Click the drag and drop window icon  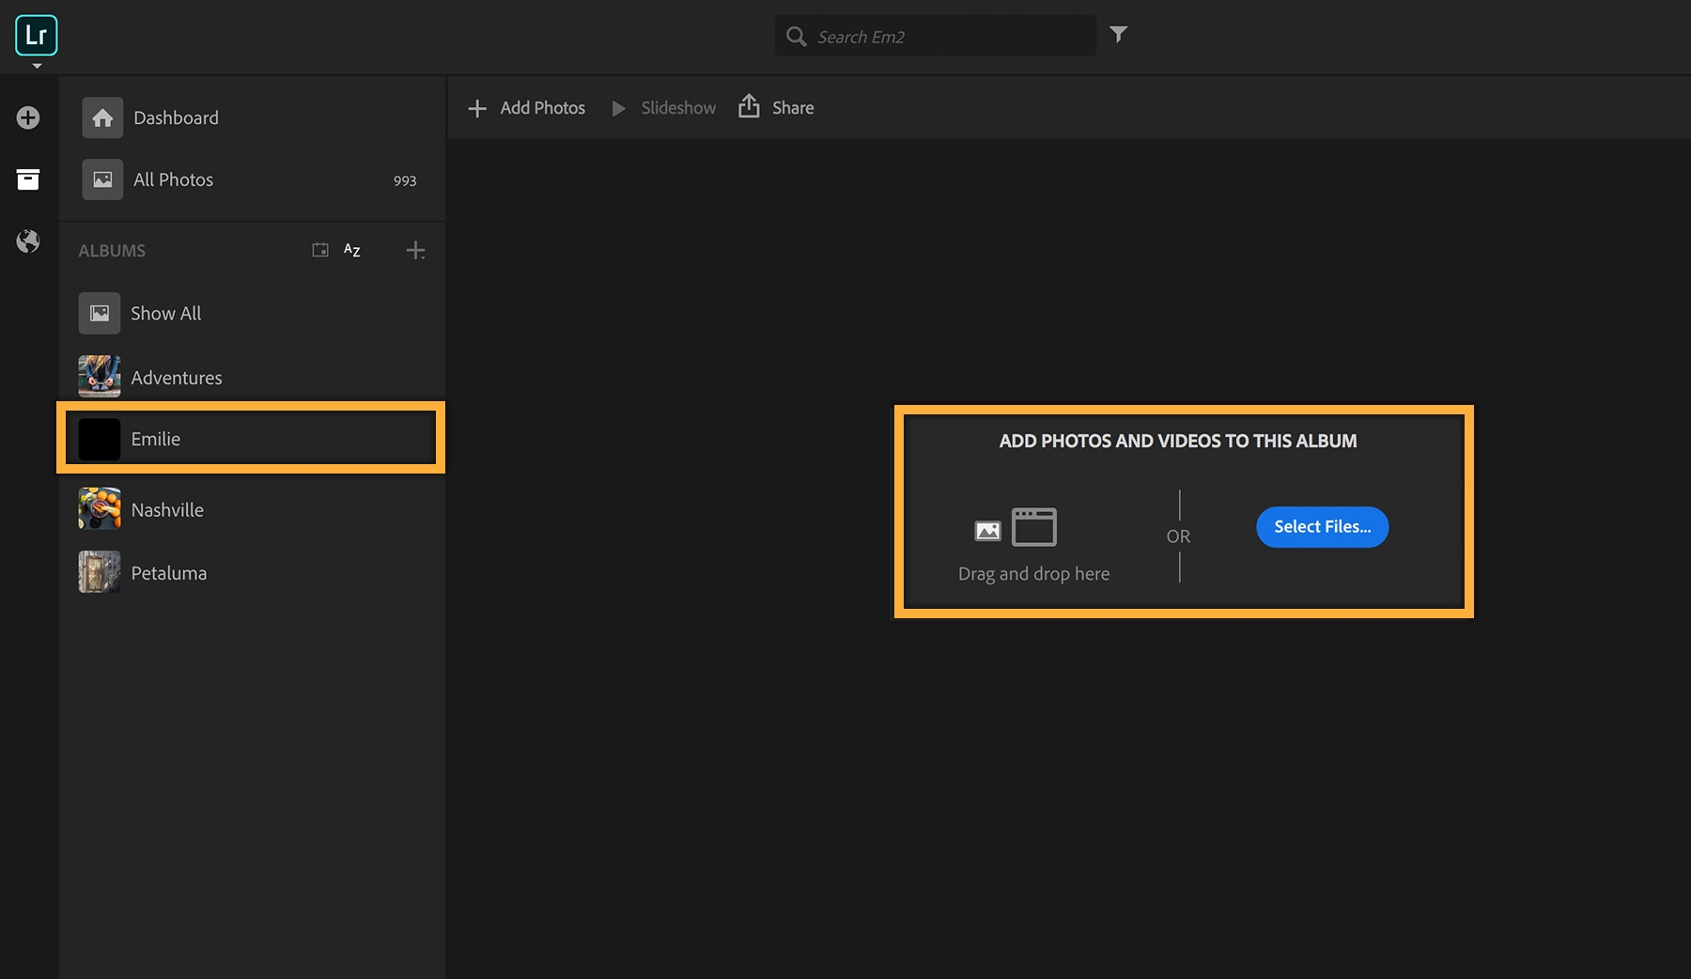click(x=1033, y=527)
